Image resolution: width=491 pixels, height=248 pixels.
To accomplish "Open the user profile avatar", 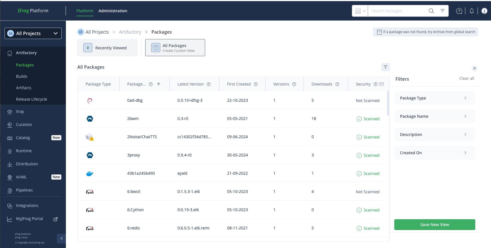I will (x=484, y=11).
